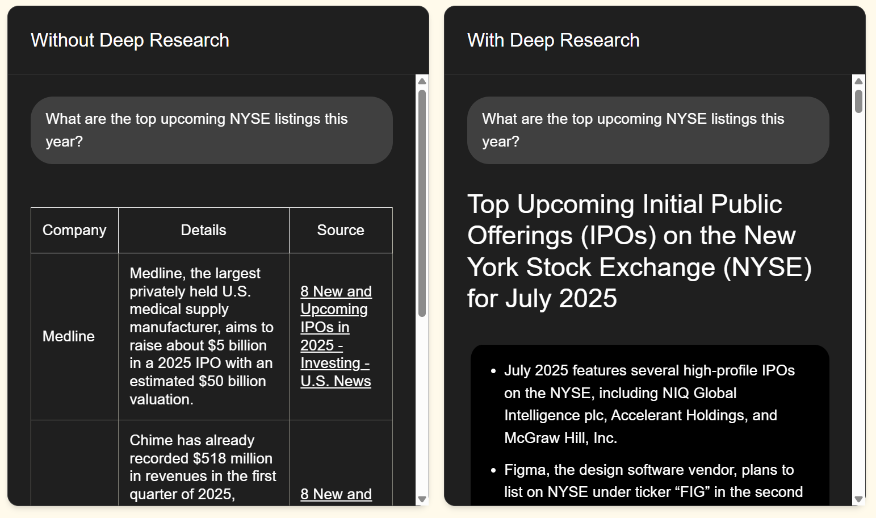The width and height of the screenshot is (876, 518).
Task: Click the query bubble in Without Deep Research panel
Action: click(212, 130)
